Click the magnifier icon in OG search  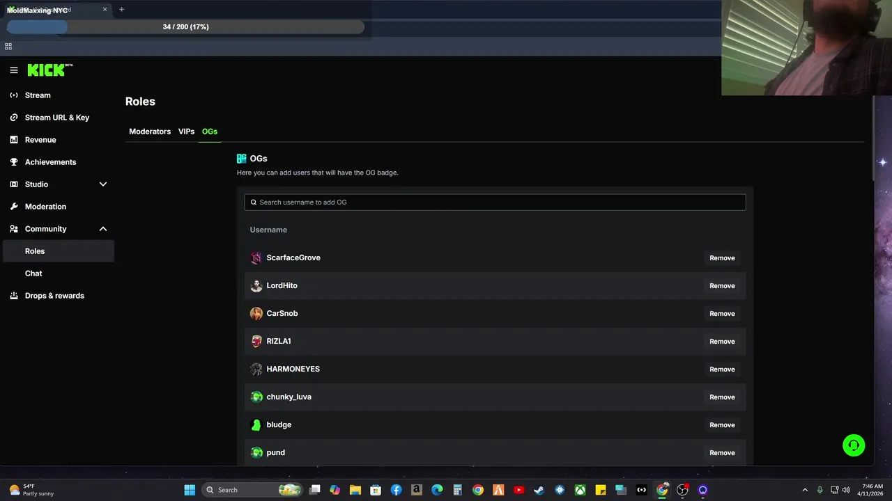point(254,202)
